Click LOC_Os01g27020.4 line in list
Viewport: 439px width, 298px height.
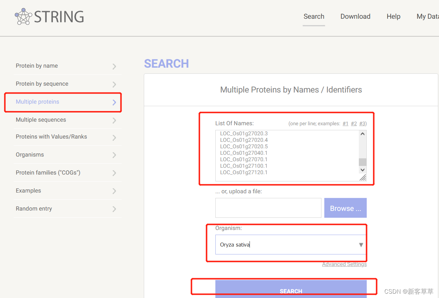pyautogui.click(x=244, y=140)
